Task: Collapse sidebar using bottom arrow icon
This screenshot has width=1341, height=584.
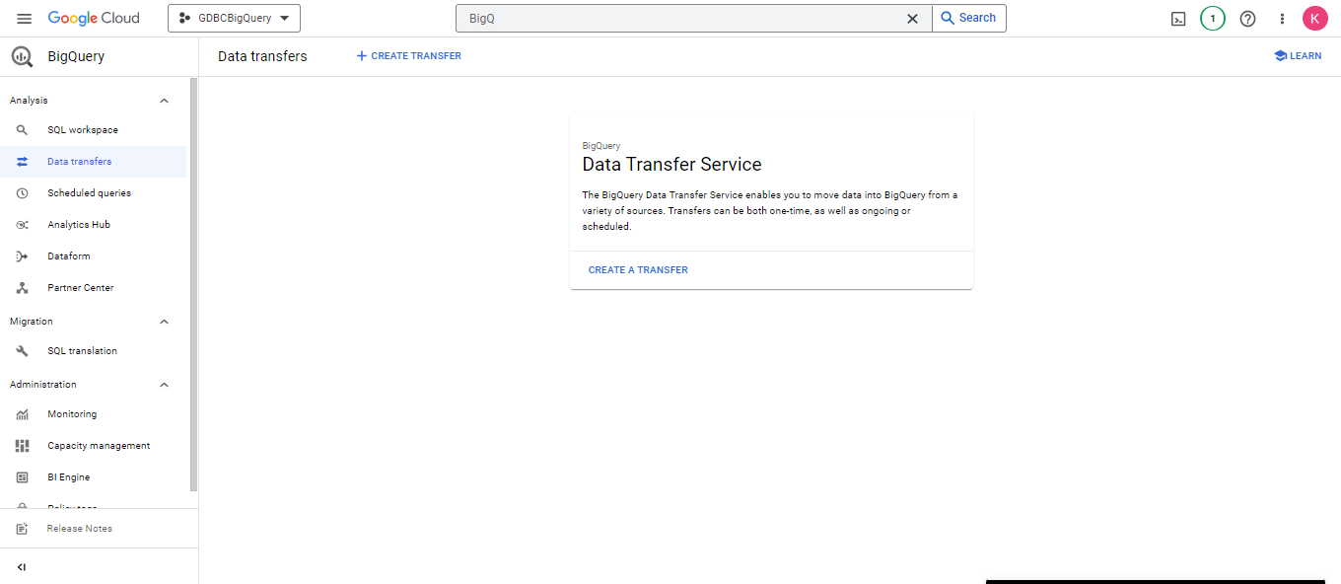Action: tap(22, 567)
